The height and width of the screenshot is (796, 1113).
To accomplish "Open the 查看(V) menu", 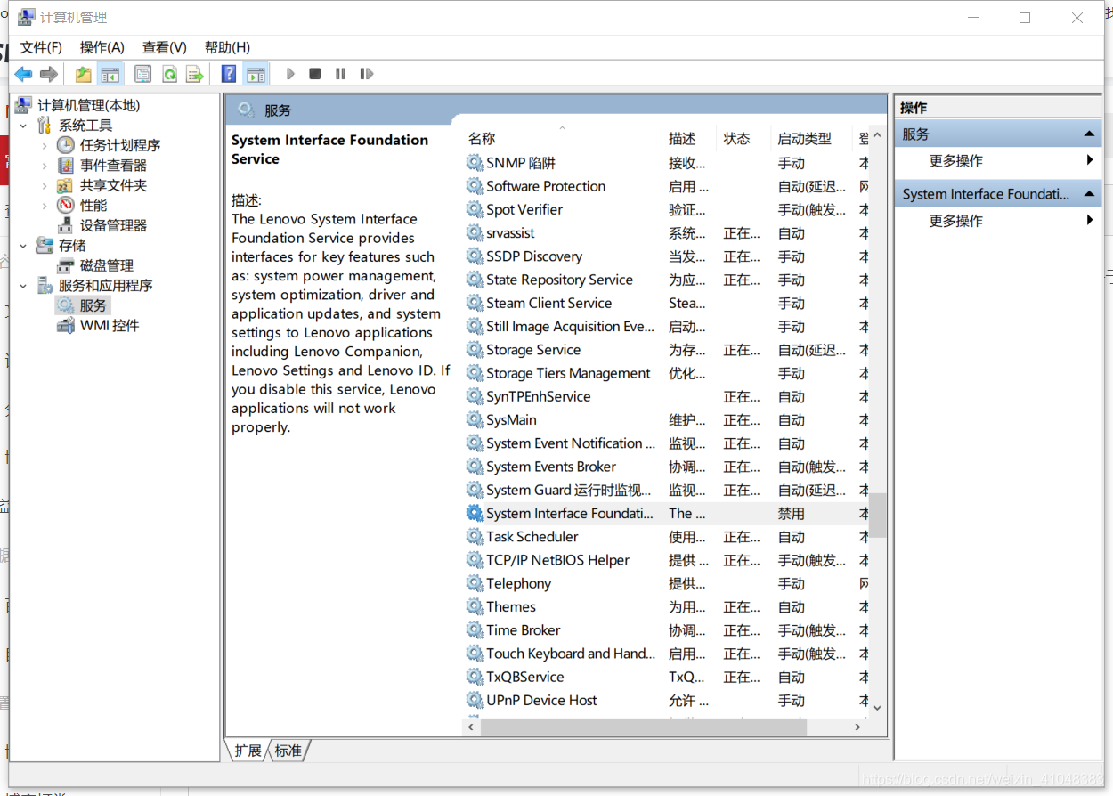I will click(x=165, y=47).
